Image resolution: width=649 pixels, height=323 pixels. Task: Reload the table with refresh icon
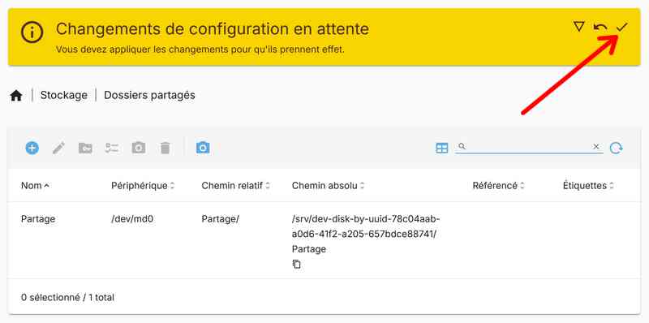617,148
